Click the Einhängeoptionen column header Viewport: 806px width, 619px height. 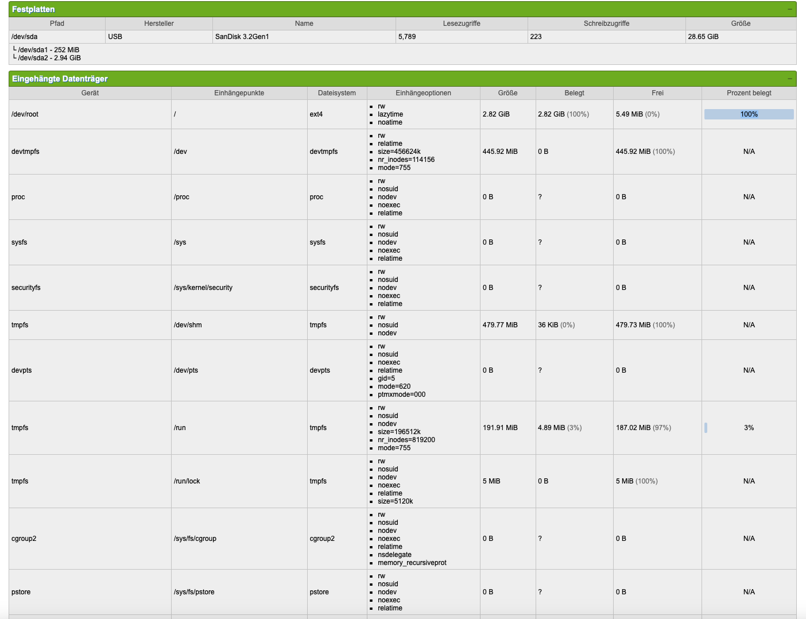click(424, 93)
